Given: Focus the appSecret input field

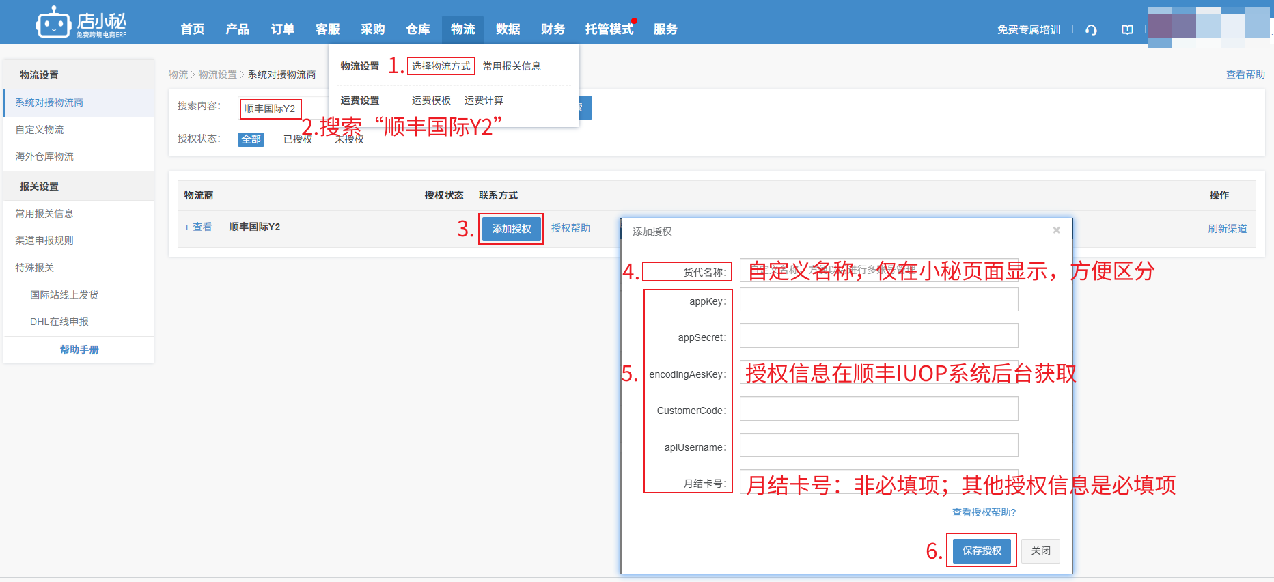Looking at the screenshot, I should coord(878,335).
